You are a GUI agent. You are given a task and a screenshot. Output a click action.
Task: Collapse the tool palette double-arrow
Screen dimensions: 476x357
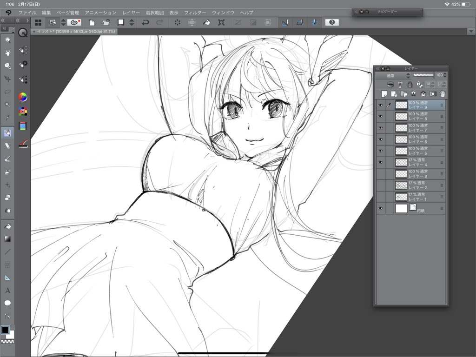(x=3, y=20)
